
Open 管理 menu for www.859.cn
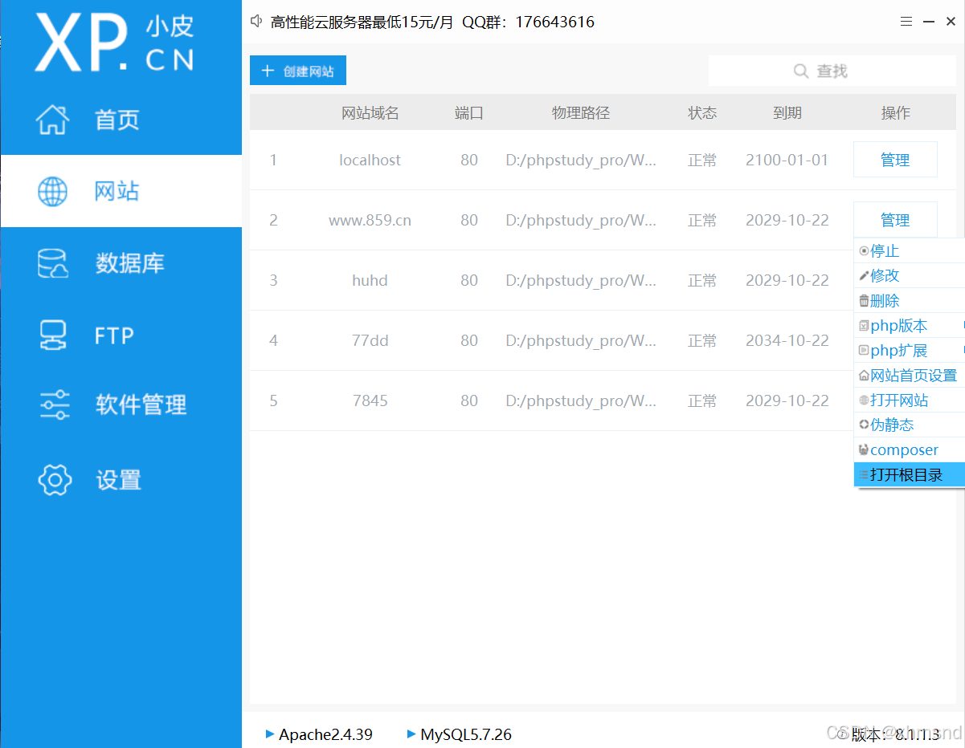[894, 219]
